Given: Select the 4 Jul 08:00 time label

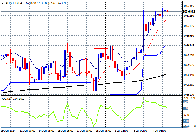Looking at the screenshot, I should (x=159, y=131).
